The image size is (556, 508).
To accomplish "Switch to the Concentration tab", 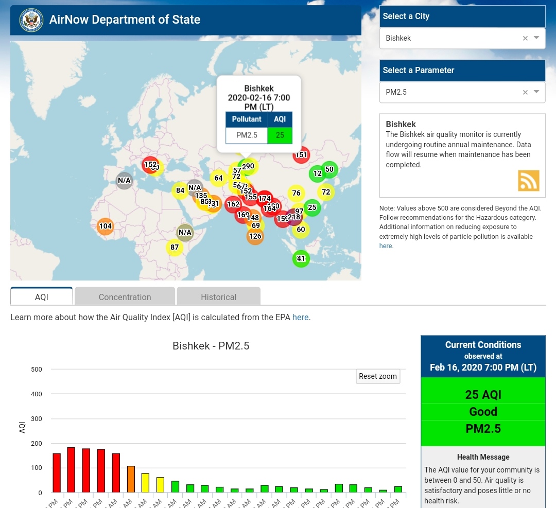I will [x=125, y=297].
